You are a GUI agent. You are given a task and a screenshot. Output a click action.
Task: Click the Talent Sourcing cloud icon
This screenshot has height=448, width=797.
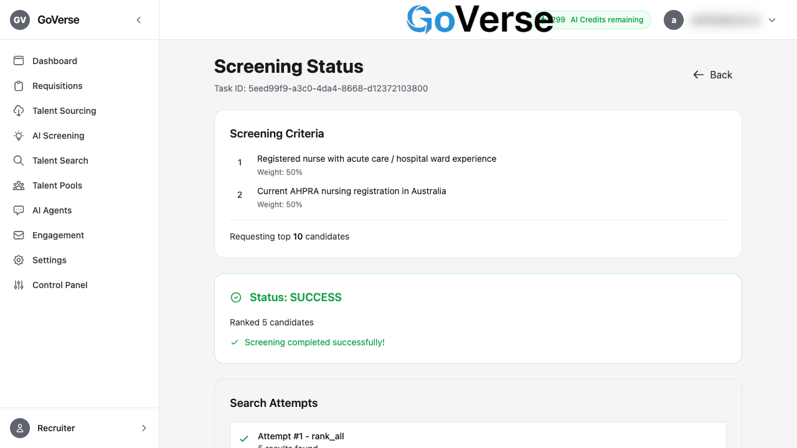19,111
